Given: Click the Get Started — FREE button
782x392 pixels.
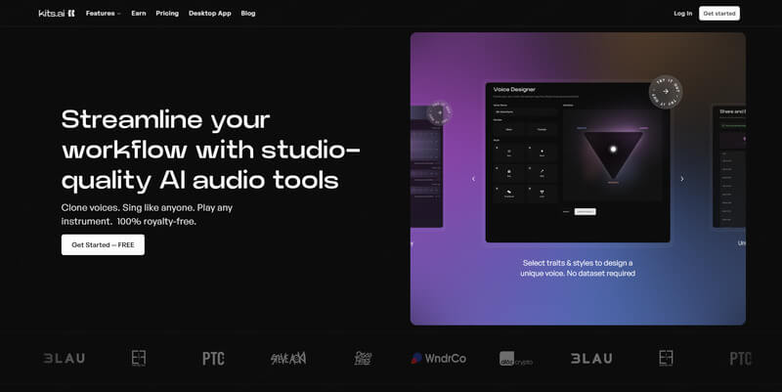Looking at the screenshot, I should point(103,244).
